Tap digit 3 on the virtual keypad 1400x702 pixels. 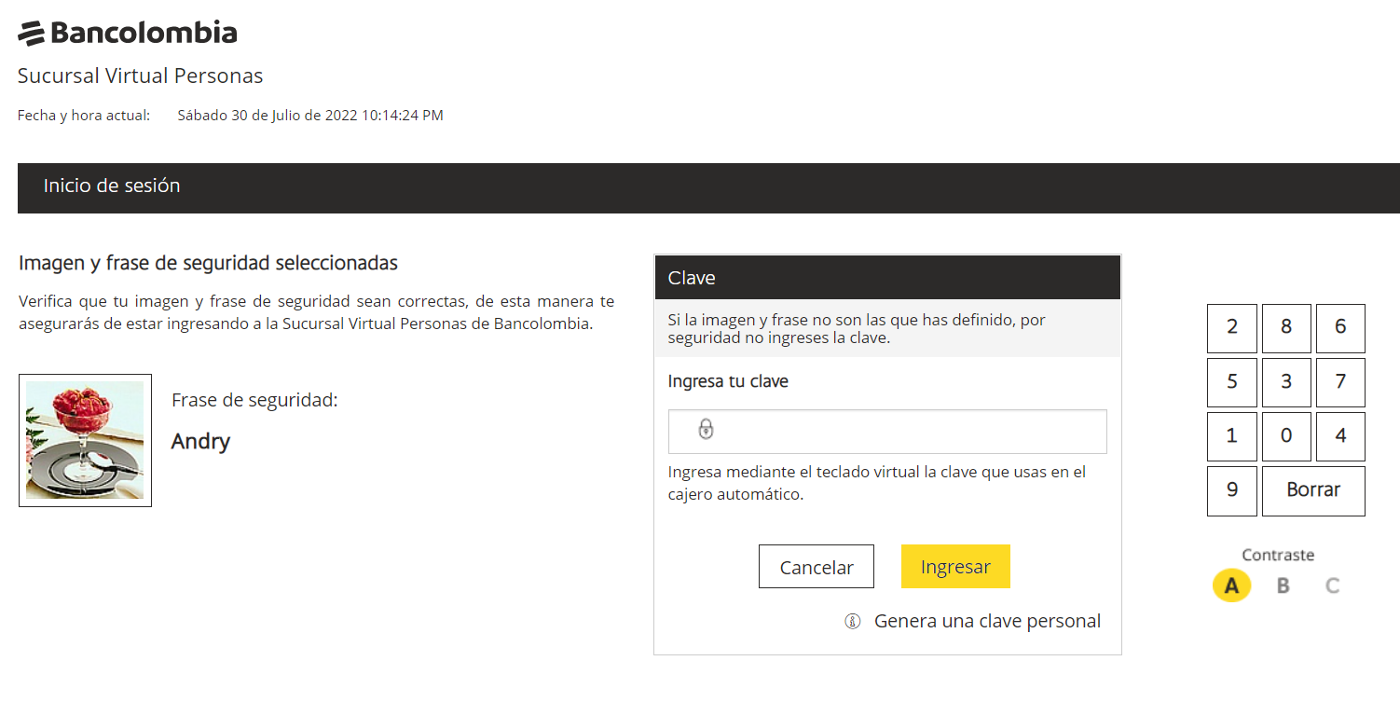(x=1286, y=382)
